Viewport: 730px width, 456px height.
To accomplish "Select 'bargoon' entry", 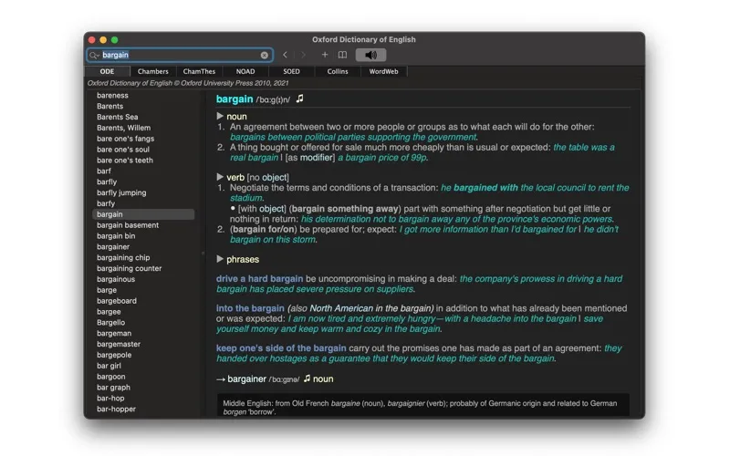I will [110, 377].
